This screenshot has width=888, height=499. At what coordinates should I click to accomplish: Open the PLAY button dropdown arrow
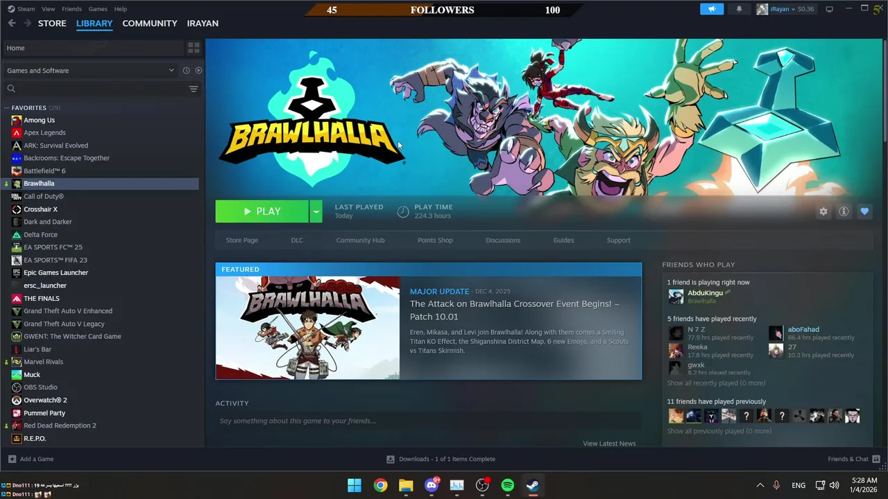[x=316, y=211]
